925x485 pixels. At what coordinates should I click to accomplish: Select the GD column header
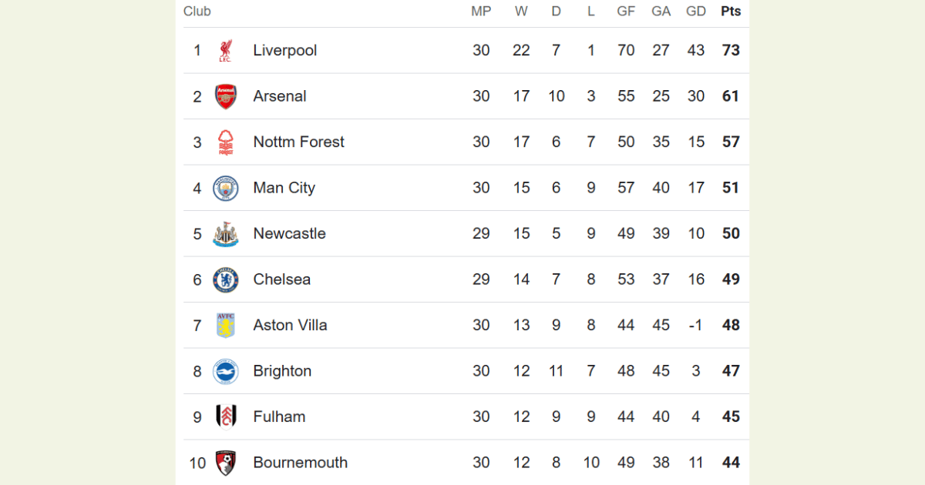tap(696, 12)
